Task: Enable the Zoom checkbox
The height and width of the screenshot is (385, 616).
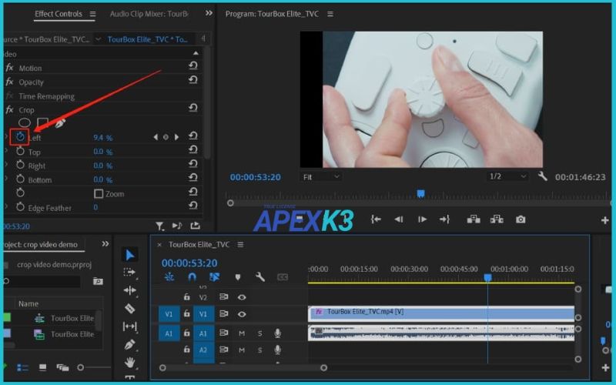Action: [99, 194]
